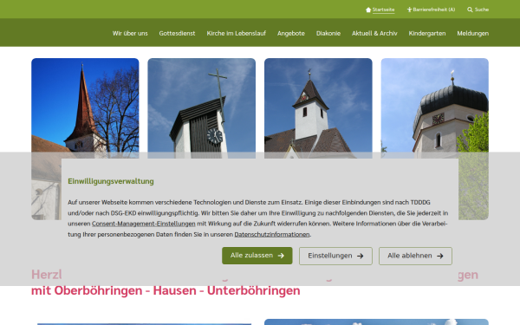Viewport: 520px width, 325px height.
Task: Open the Angebote menu
Action: click(x=291, y=33)
